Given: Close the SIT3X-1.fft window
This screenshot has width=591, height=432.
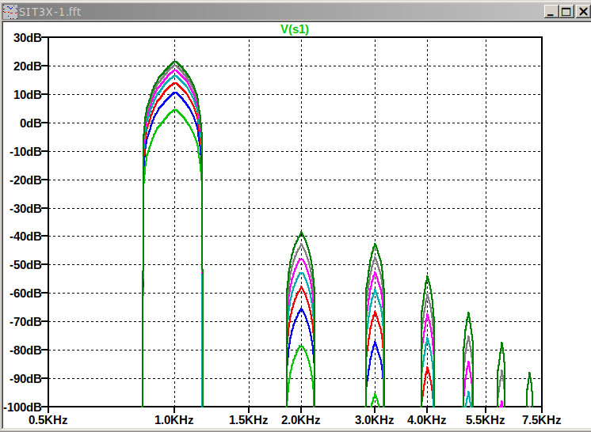Looking at the screenshot, I should pyautogui.click(x=582, y=12).
